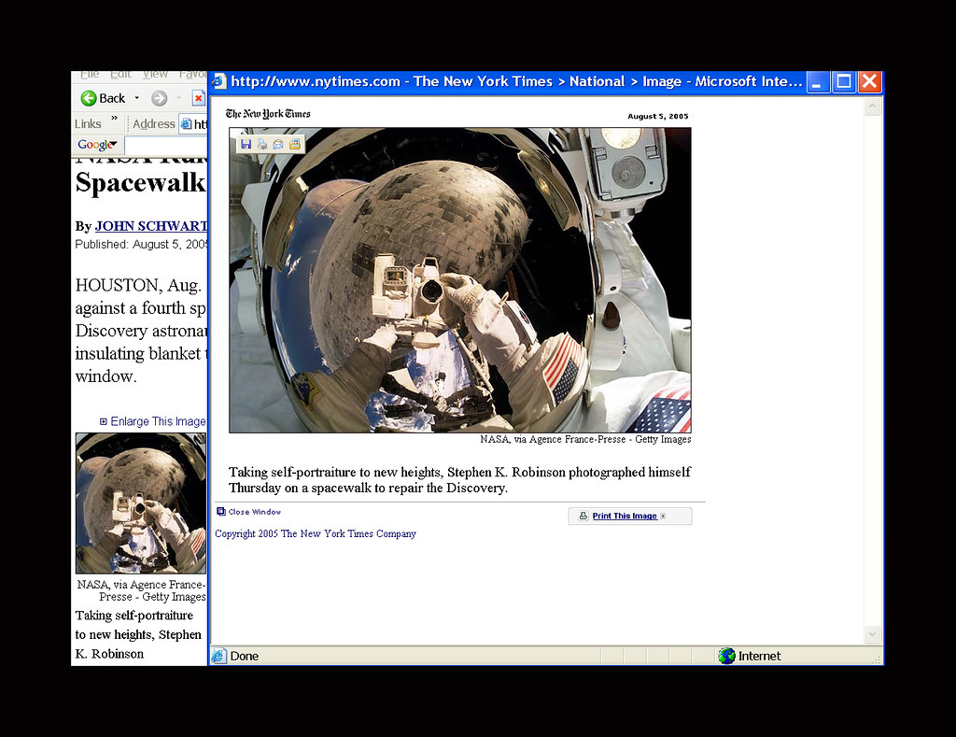Click the astronaut thumbnail in the article
The width and height of the screenshot is (956, 737).
[x=141, y=503]
